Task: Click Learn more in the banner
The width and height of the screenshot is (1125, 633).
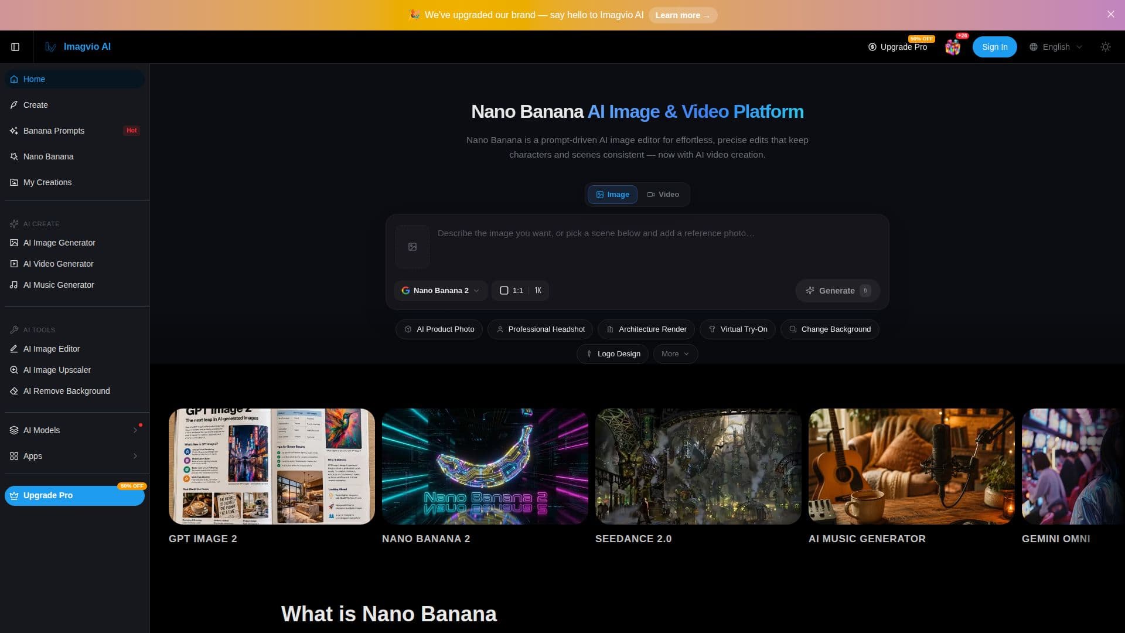Action: [x=683, y=15]
